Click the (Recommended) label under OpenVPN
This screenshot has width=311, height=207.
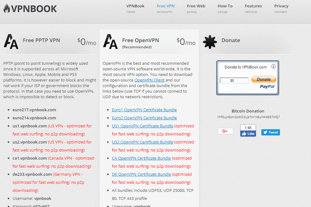point(137,47)
